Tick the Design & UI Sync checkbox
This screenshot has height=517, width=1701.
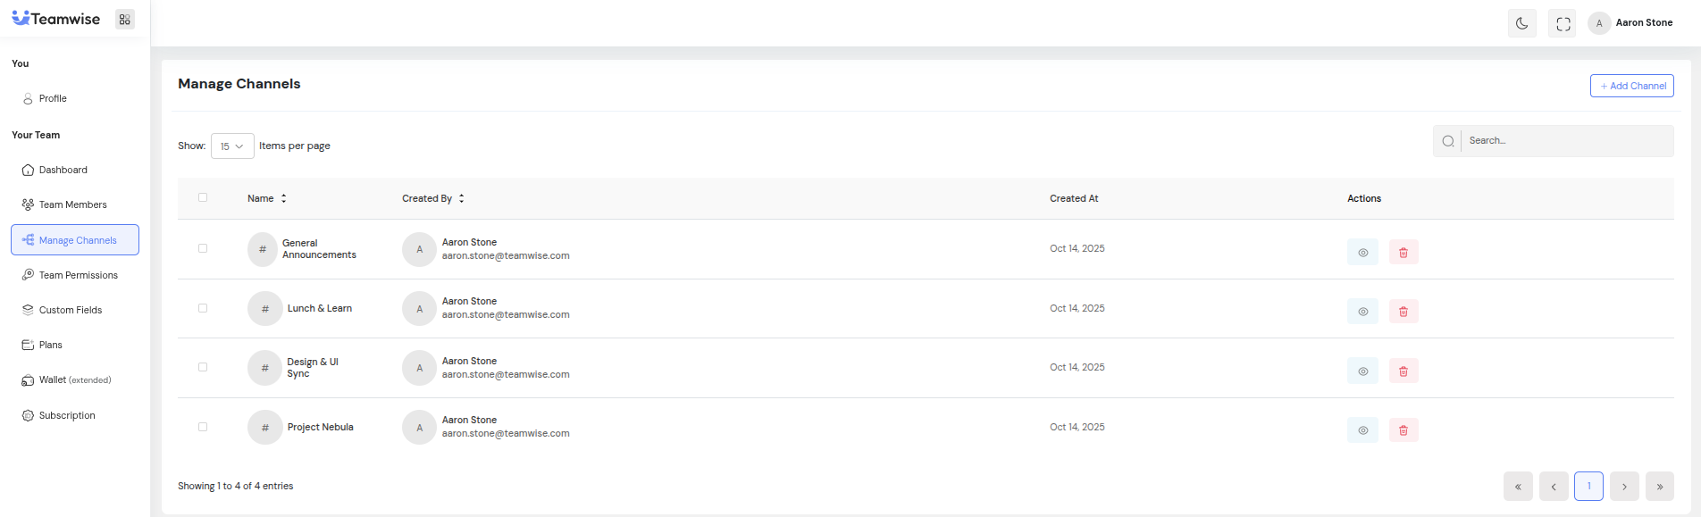(x=203, y=367)
